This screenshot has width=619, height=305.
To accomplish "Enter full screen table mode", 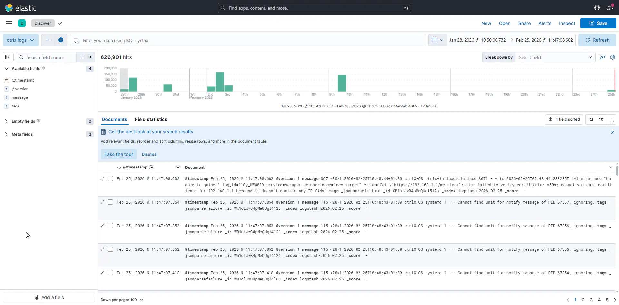I will pos(611,119).
